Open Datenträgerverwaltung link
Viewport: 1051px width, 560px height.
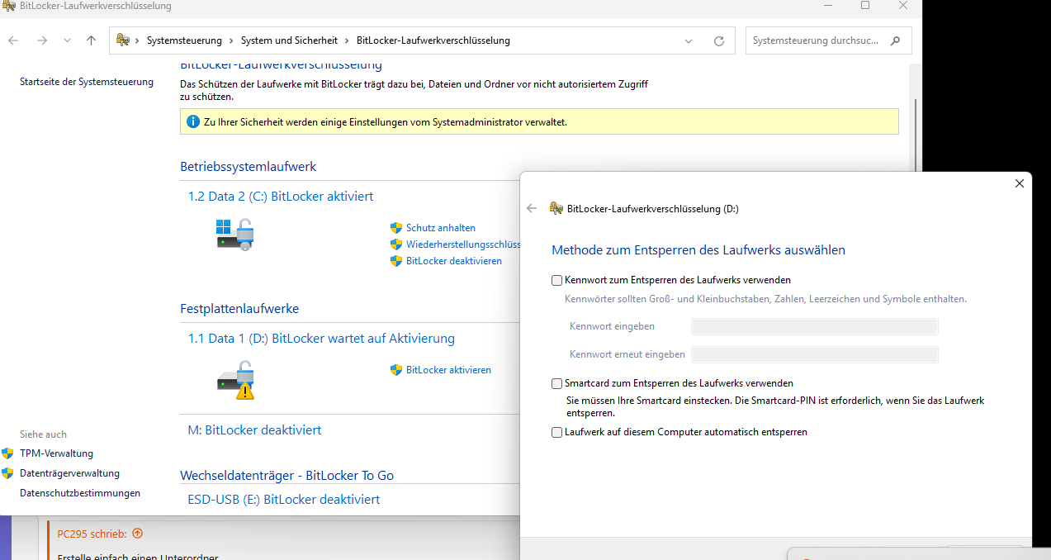coord(69,473)
